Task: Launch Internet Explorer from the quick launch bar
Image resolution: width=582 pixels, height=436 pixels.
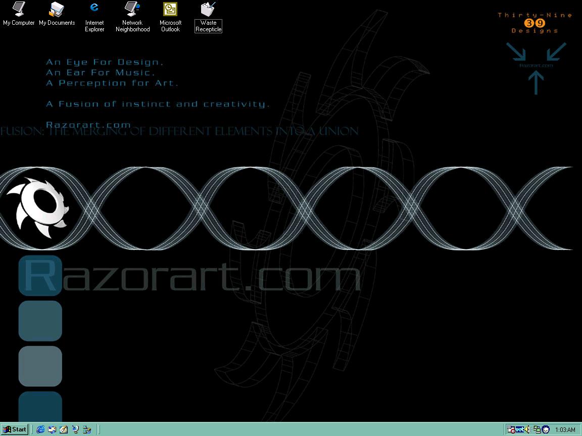Action: 41,429
